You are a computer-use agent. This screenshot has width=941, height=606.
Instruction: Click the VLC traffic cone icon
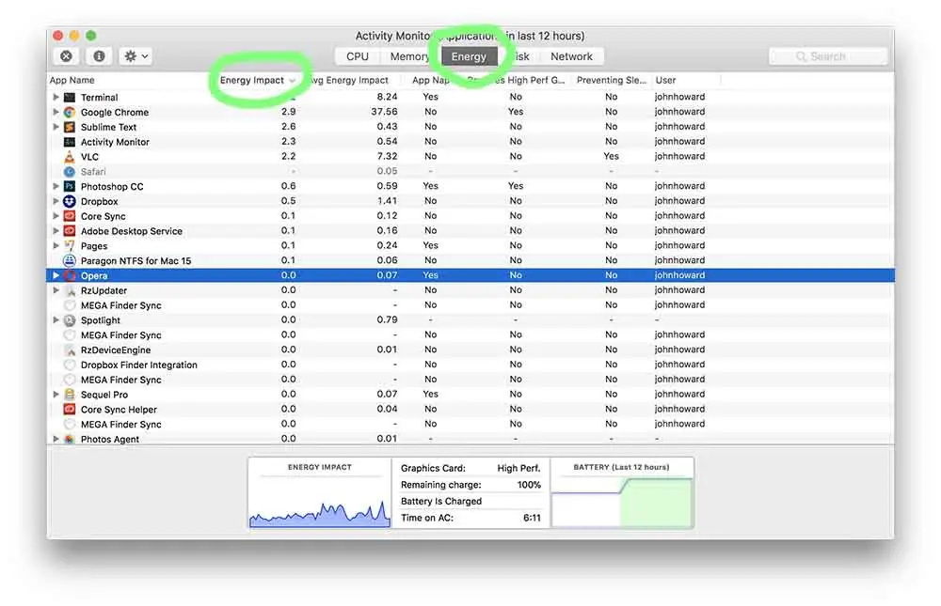tap(70, 157)
